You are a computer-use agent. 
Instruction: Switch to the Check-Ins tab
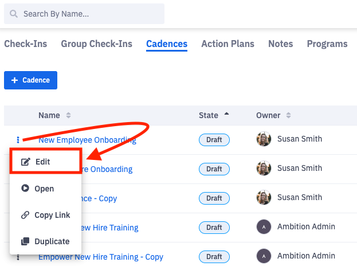coord(26,44)
